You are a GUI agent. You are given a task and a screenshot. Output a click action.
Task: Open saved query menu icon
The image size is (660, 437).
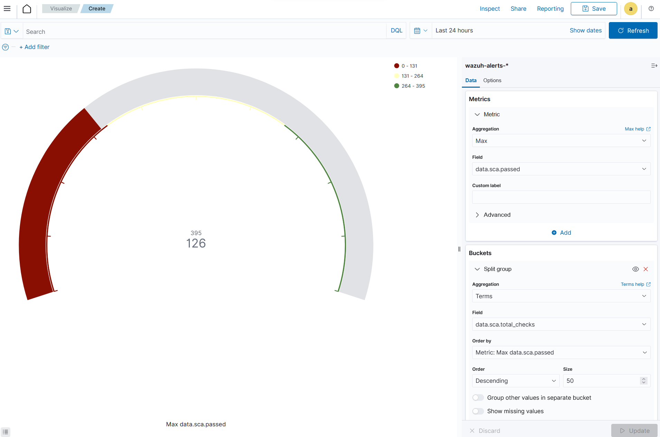tap(12, 31)
